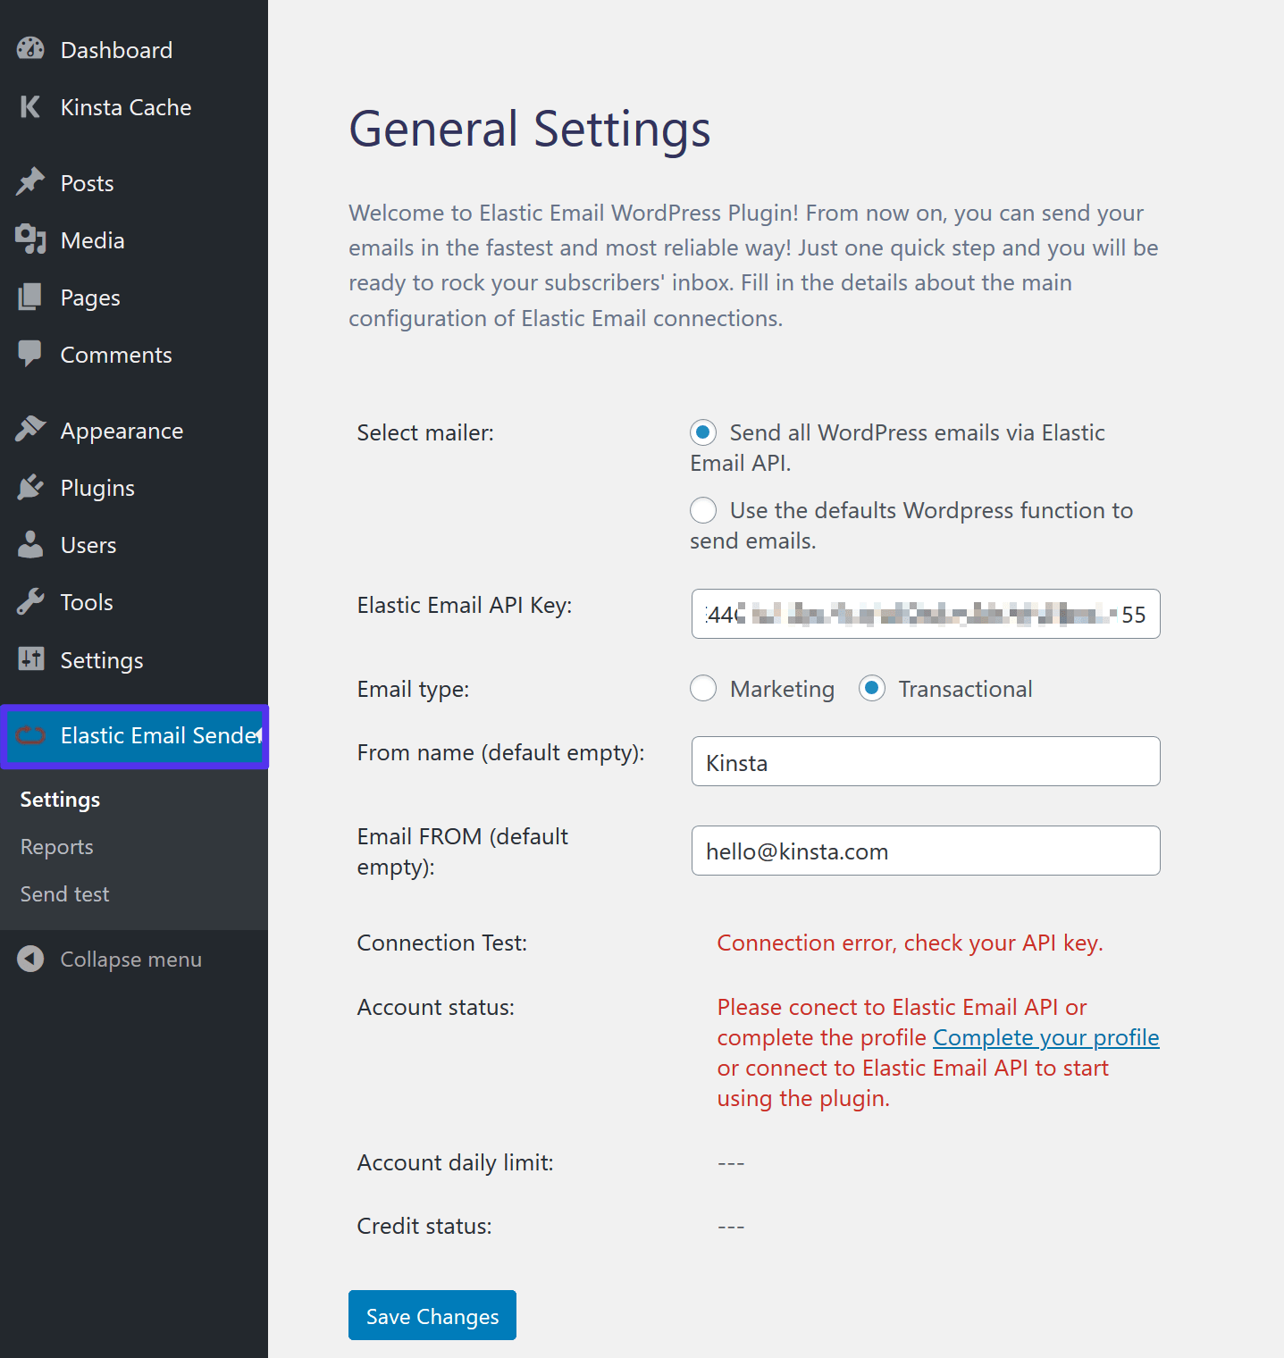Click the highlighted Elastic Email Sender entry
This screenshot has height=1358, width=1284.
tap(136, 735)
